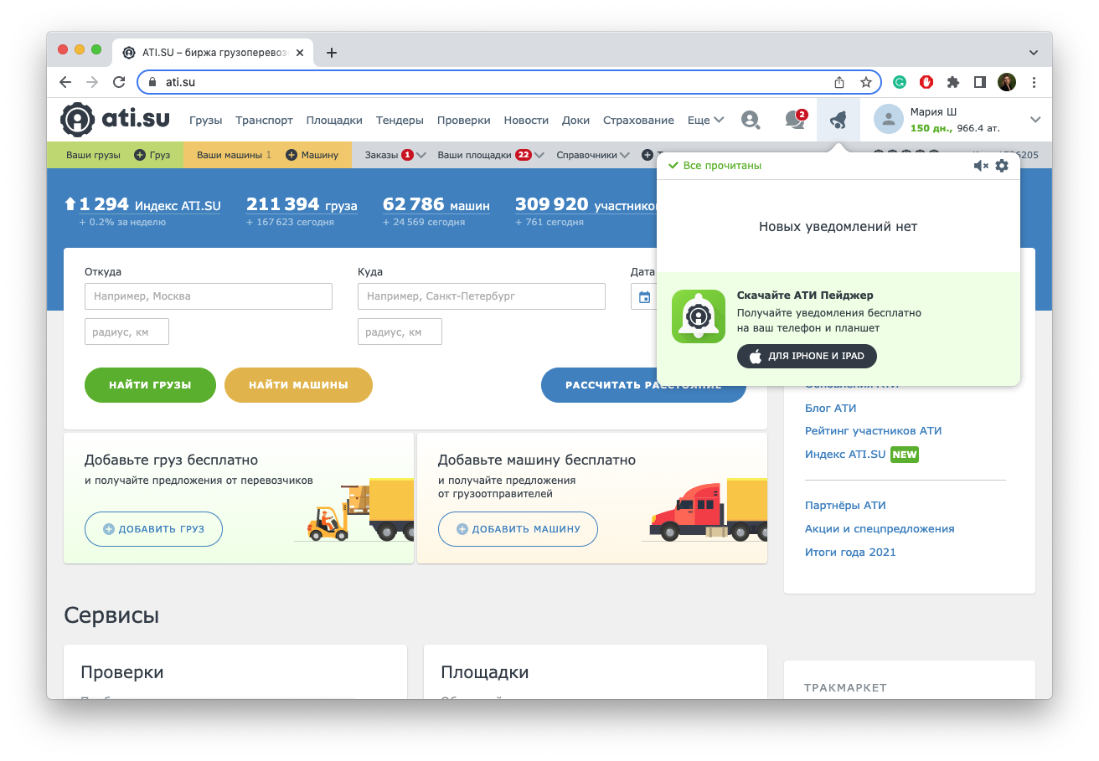This screenshot has height=761, width=1099.
Task: Expand the user account dropdown chevron
Action: pyautogui.click(x=1035, y=120)
